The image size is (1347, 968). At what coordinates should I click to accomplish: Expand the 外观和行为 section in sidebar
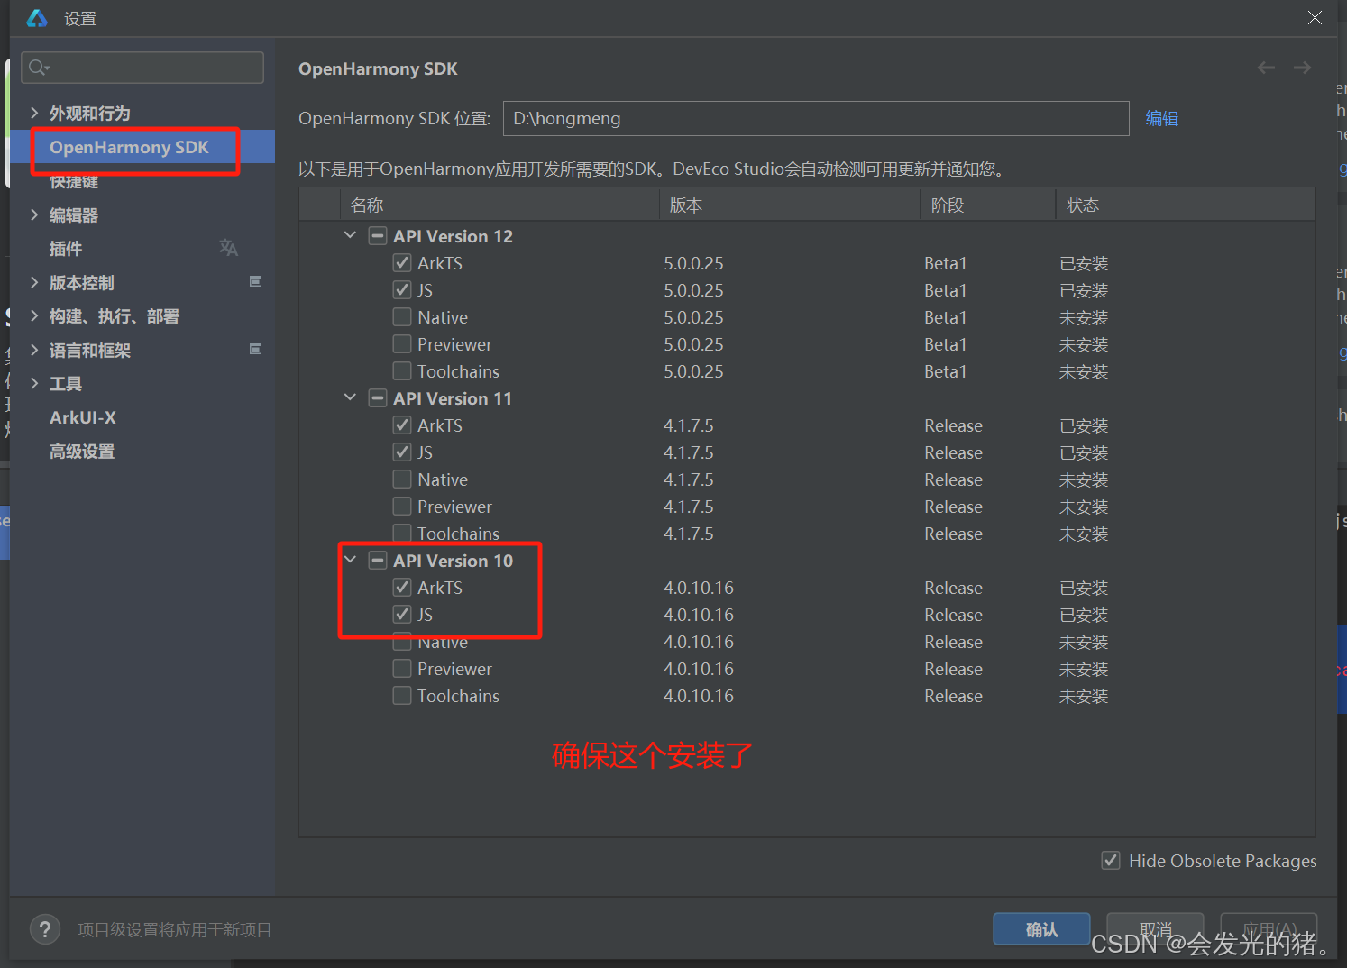[x=33, y=113]
